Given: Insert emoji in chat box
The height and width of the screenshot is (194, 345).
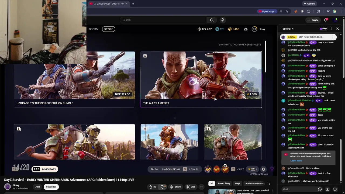Looking at the screenshot, I should (320, 189).
